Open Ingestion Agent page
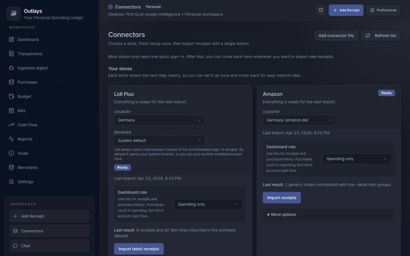 tap(50, 68)
